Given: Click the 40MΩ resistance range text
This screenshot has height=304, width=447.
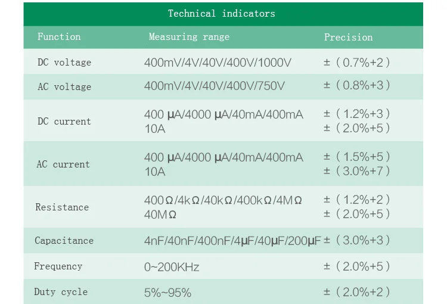Looking at the screenshot, I should [x=160, y=215].
